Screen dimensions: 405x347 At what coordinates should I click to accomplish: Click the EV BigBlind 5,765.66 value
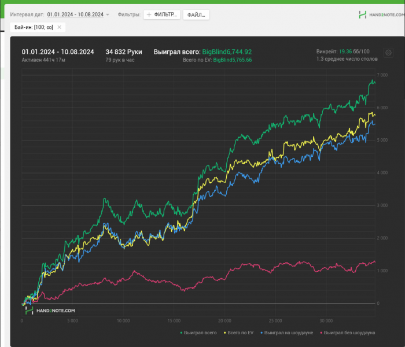[233, 60]
